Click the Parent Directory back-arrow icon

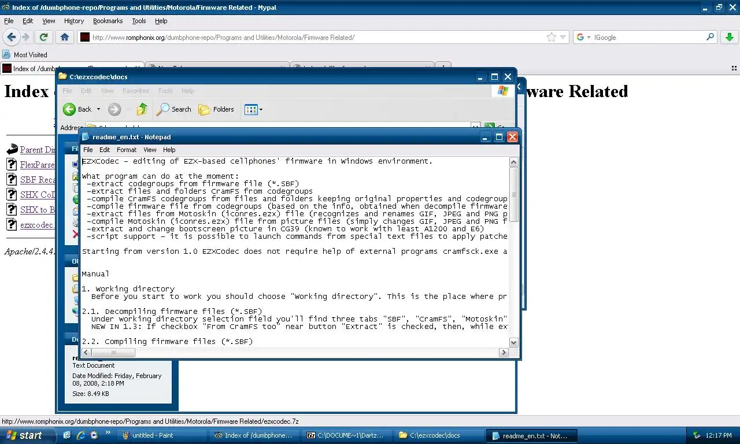pos(12,149)
